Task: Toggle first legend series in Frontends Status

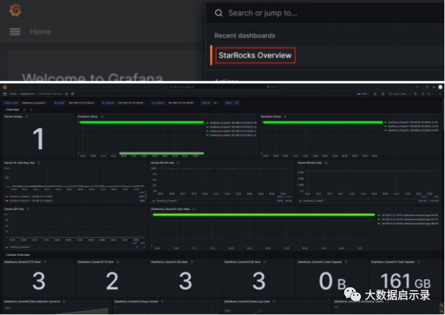Action: (x=231, y=123)
